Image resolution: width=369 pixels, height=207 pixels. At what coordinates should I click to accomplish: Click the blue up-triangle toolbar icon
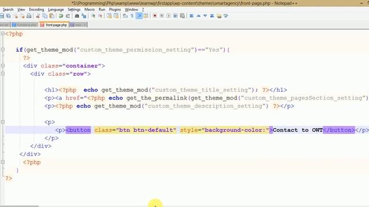coord(198,16)
